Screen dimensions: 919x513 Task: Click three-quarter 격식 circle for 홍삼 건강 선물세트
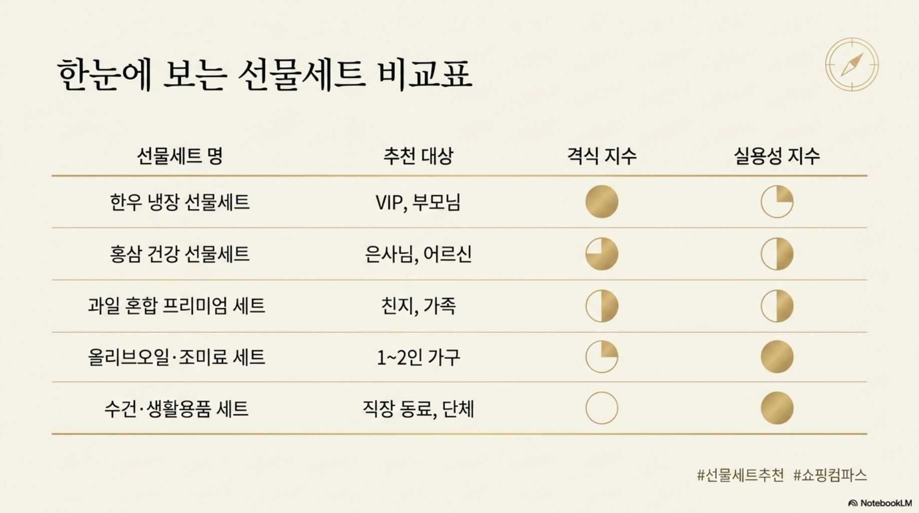coord(602,254)
